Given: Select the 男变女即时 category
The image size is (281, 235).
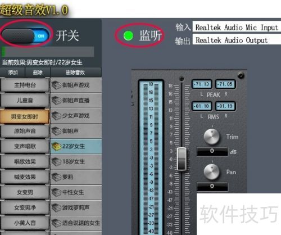Looking at the screenshot, I should [x=25, y=116].
